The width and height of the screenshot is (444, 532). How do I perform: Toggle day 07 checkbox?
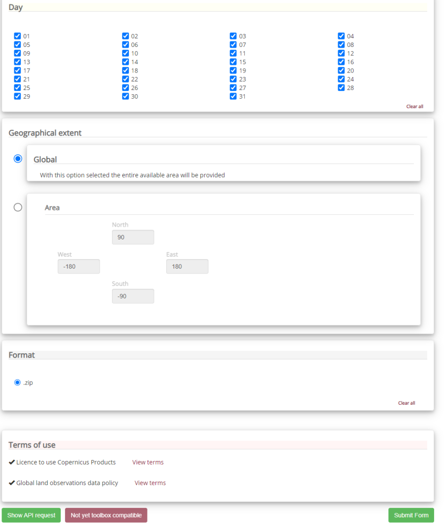click(233, 44)
